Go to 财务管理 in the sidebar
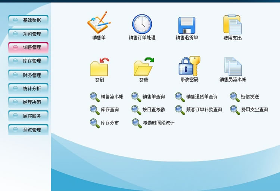 28,75
